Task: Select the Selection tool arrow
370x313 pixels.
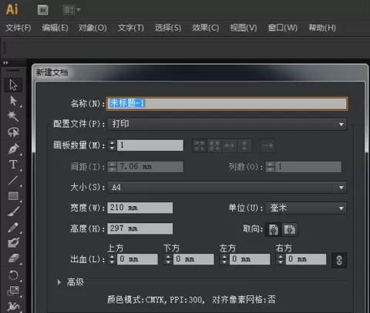Action: [x=13, y=85]
